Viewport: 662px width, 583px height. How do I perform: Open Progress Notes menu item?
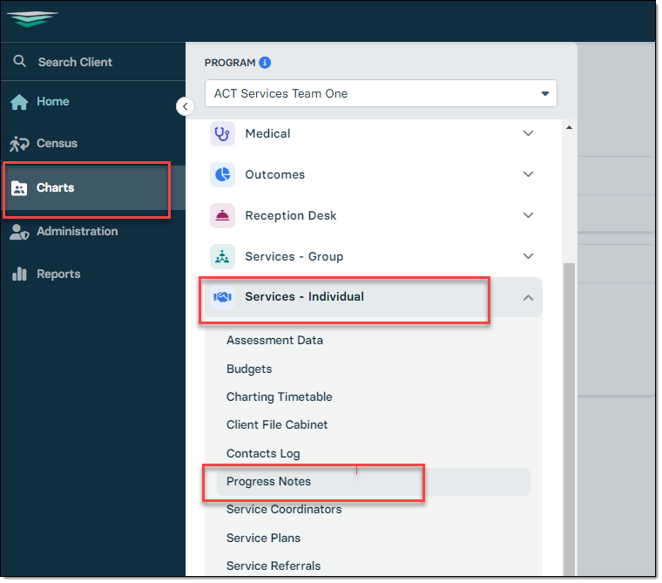click(268, 482)
